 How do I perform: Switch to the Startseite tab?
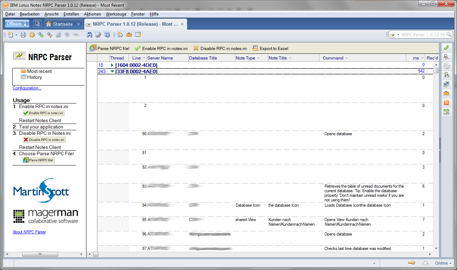(x=62, y=24)
